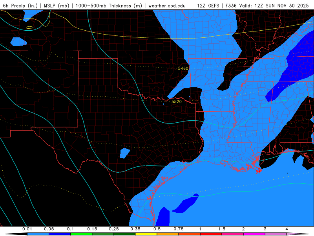Screen dimensions: 314x236
Task: Click the 1.5 legend value
Action: click(x=222, y=229)
